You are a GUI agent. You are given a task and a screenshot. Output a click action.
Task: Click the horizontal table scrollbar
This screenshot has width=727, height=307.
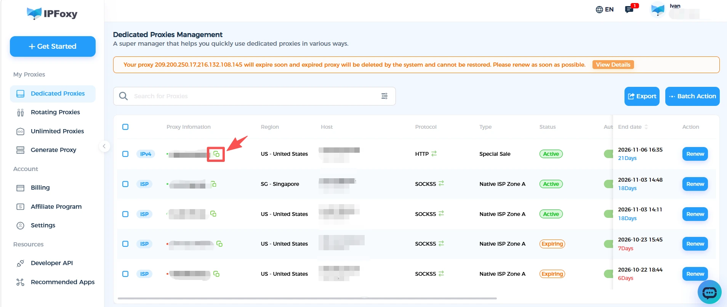pos(307,298)
